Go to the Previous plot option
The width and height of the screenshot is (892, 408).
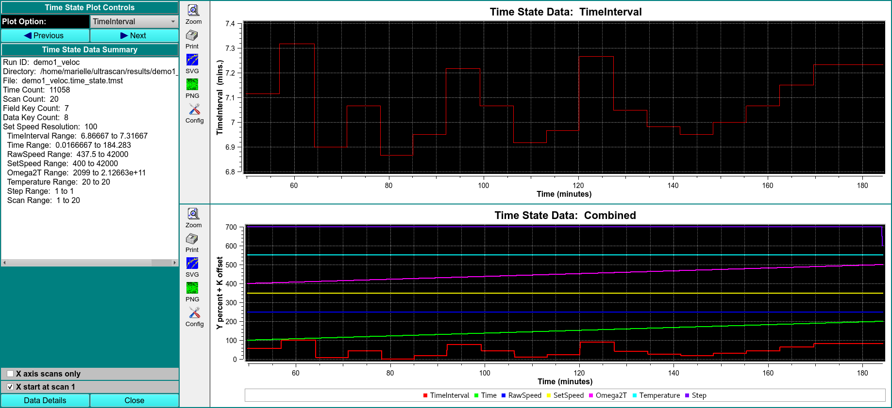point(45,36)
